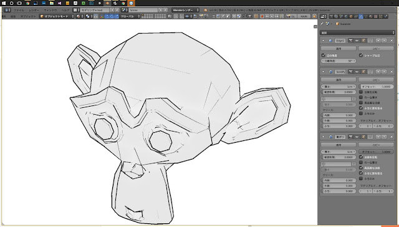Collapse the 裏ポリ modifier panel triangle

click(x=324, y=137)
